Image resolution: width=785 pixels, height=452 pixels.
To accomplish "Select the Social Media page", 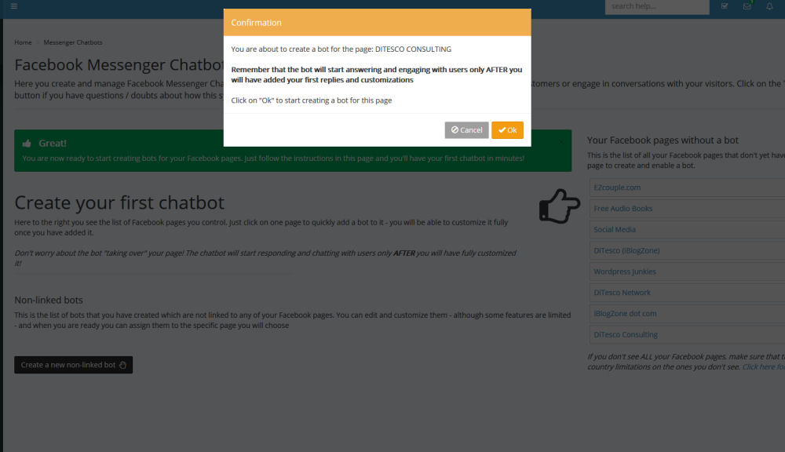I will click(x=688, y=229).
